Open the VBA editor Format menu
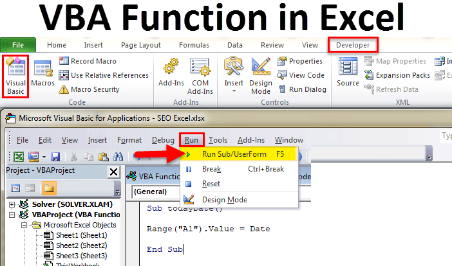Image resolution: width=452 pixels, height=266 pixels. click(x=129, y=140)
